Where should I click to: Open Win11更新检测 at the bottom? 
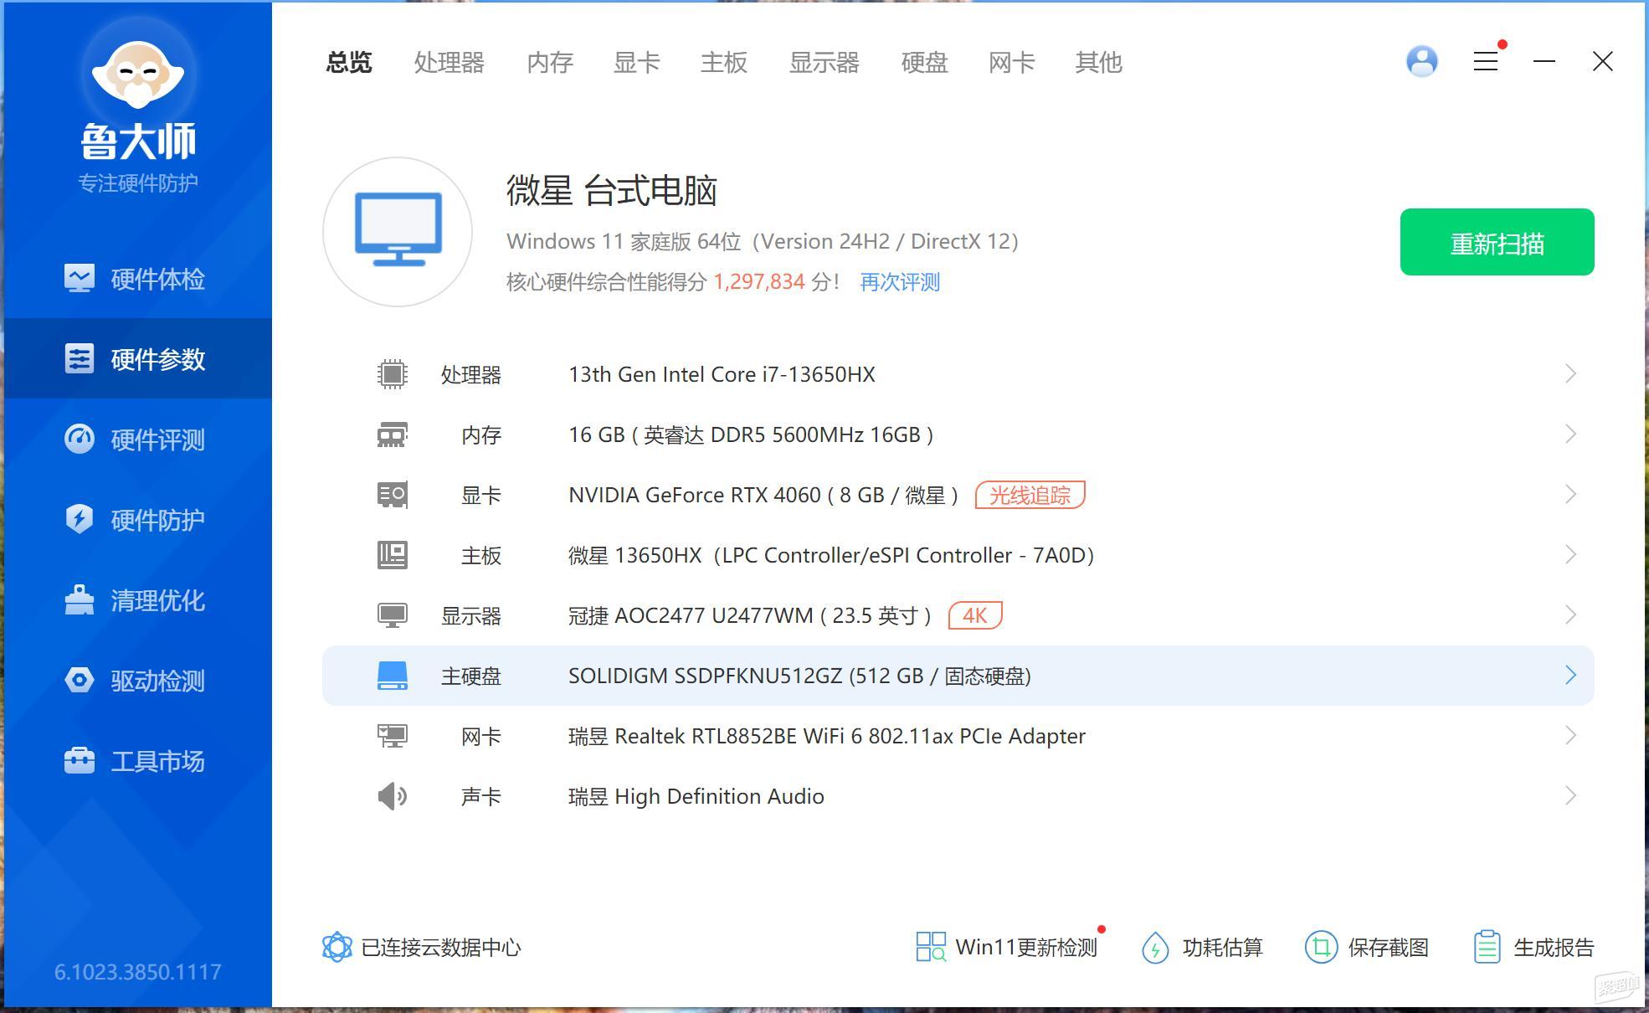click(1006, 947)
